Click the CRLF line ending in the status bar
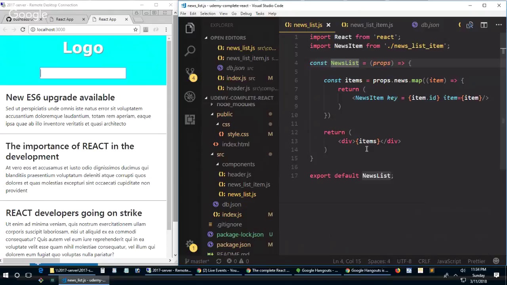 (x=424, y=261)
